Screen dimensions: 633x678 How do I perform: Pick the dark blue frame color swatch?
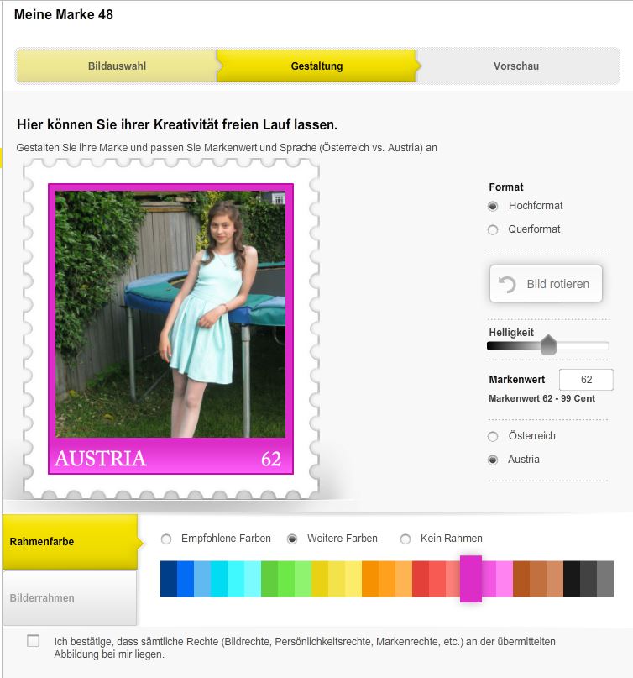(169, 579)
